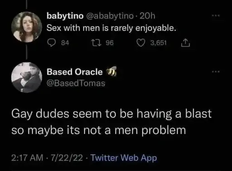
Task: Click the 84 replies count
Action: coord(65,43)
